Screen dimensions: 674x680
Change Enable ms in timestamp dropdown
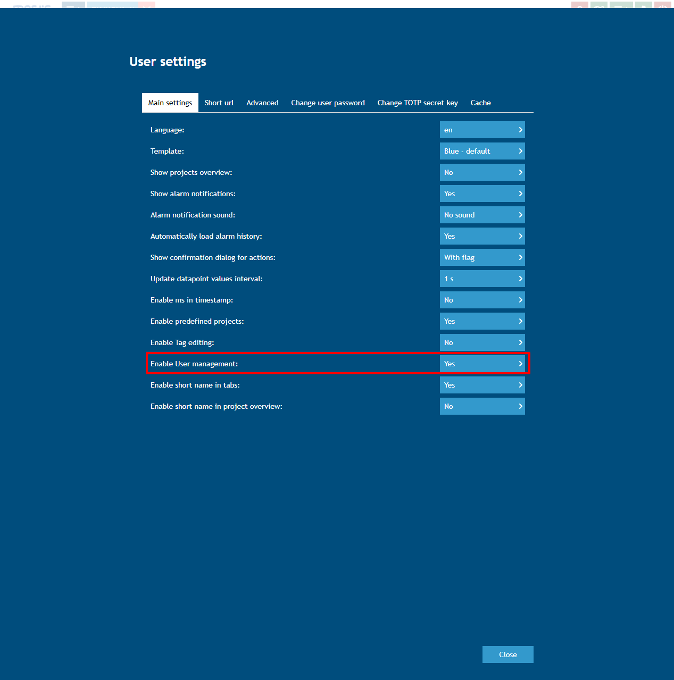(x=482, y=300)
